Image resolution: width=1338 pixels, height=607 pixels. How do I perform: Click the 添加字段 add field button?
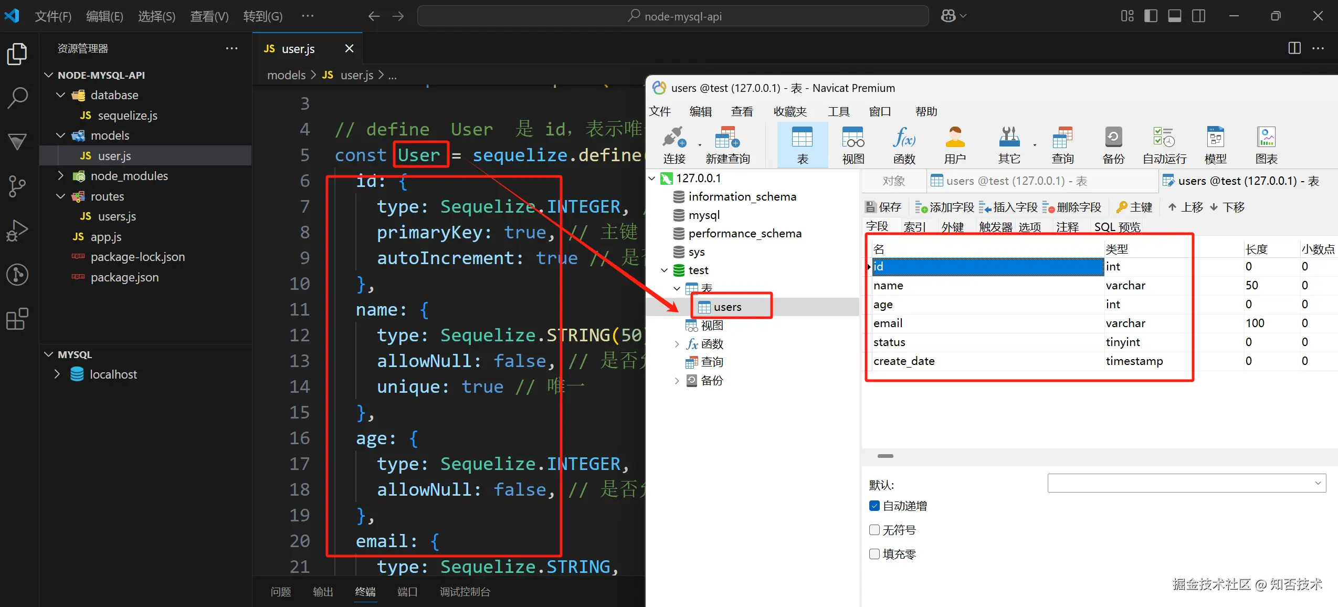[x=944, y=207]
